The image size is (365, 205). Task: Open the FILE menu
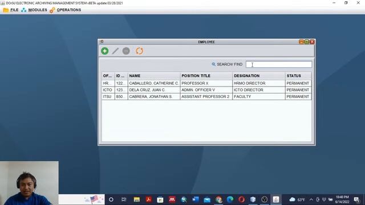(x=11, y=10)
